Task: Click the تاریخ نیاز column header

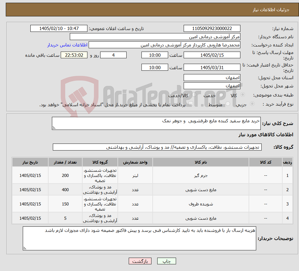Action: 30,162
